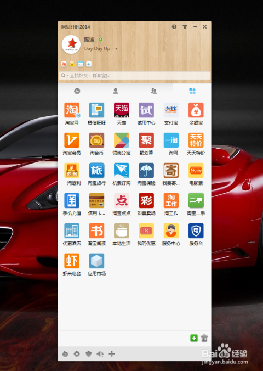Open 本地生活 coffee cup icon
The width and height of the screenshot is (263, 371).
[122, 231]
